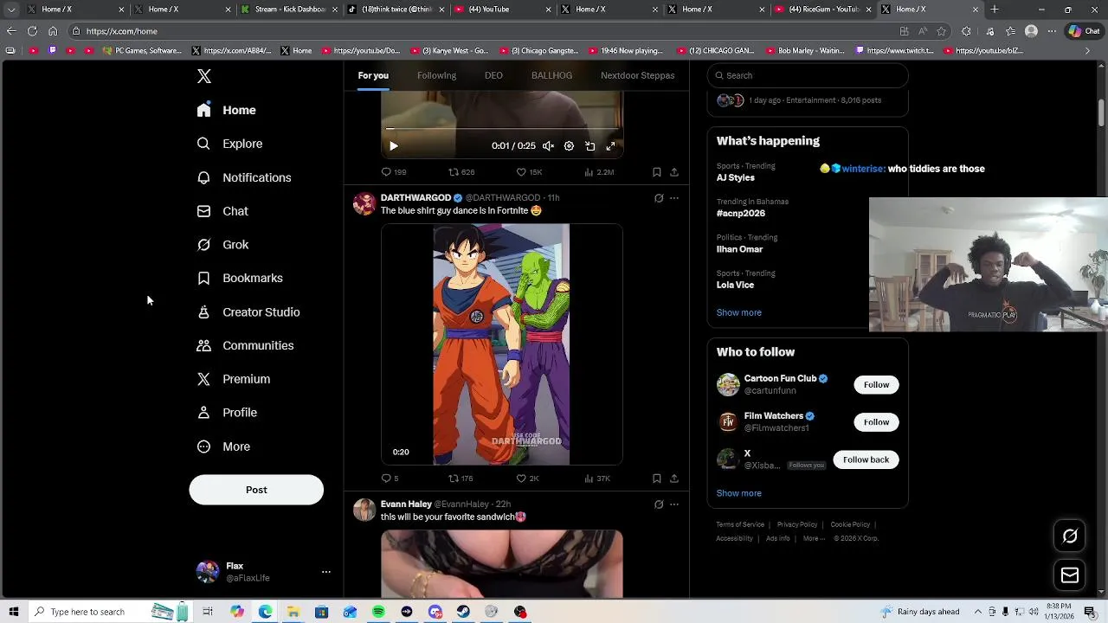Viewport: 1108px width, 623px height.
Task: Open more options on Evann Haley post
Action: (x=674, y=504)
